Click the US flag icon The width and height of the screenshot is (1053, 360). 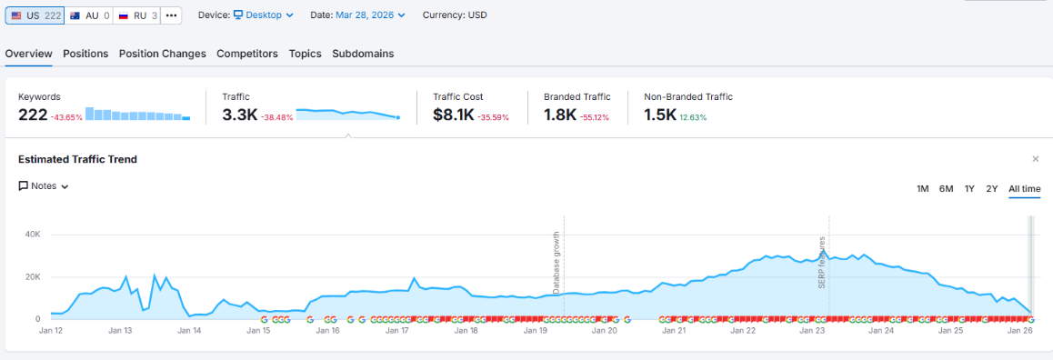(16, 15)
